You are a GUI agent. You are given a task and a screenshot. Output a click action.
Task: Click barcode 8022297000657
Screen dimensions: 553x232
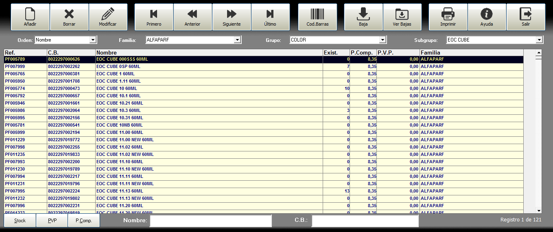click(x=64, y=96)
